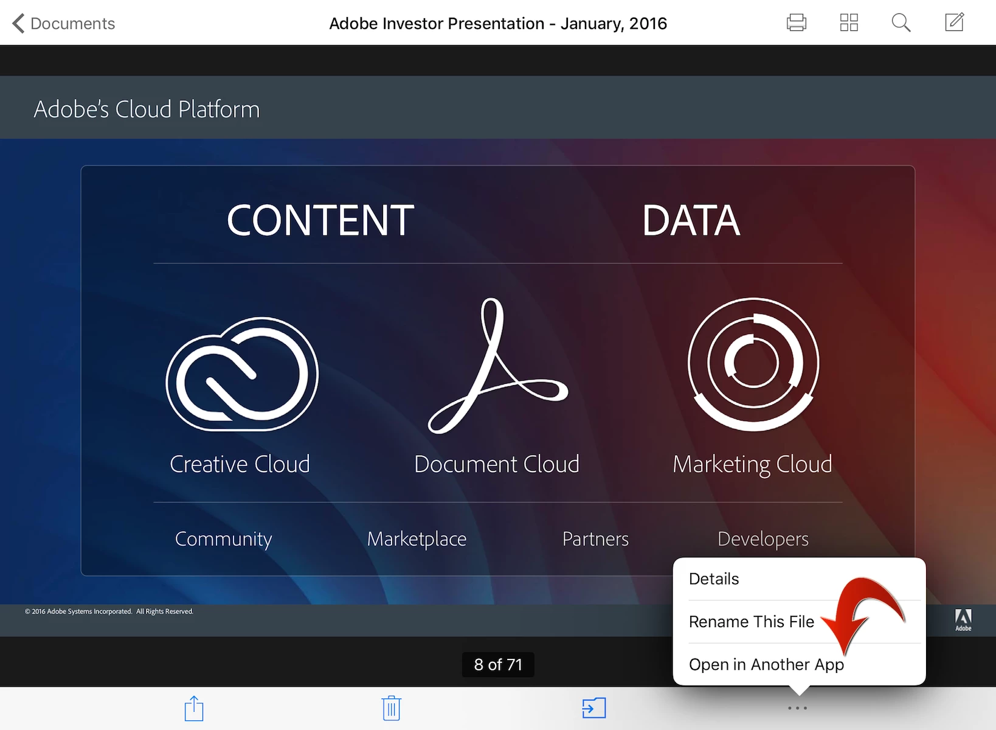Open search with the magnifier icon
Screen dimensions: 996x730
901,23
